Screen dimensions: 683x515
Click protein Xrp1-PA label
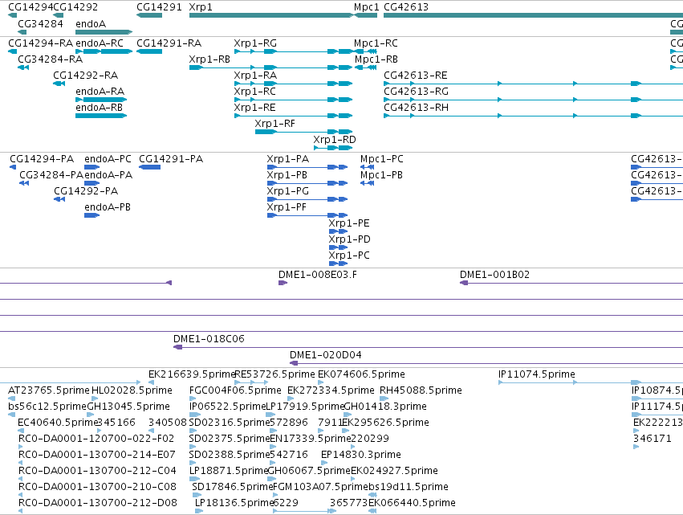point(288,159)
